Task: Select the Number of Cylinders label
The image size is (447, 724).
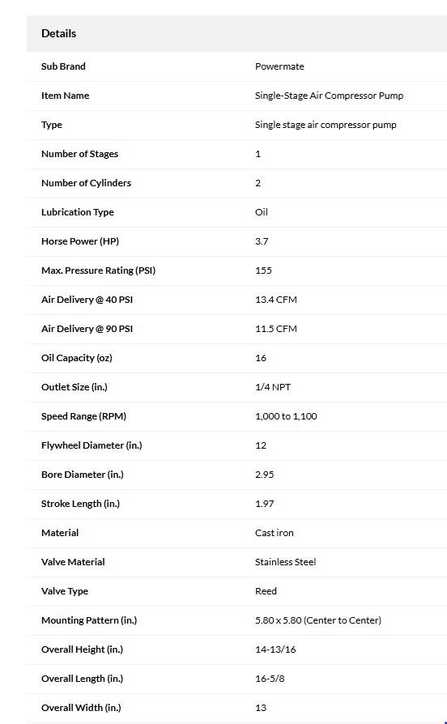Action: [x=86, y=183]
